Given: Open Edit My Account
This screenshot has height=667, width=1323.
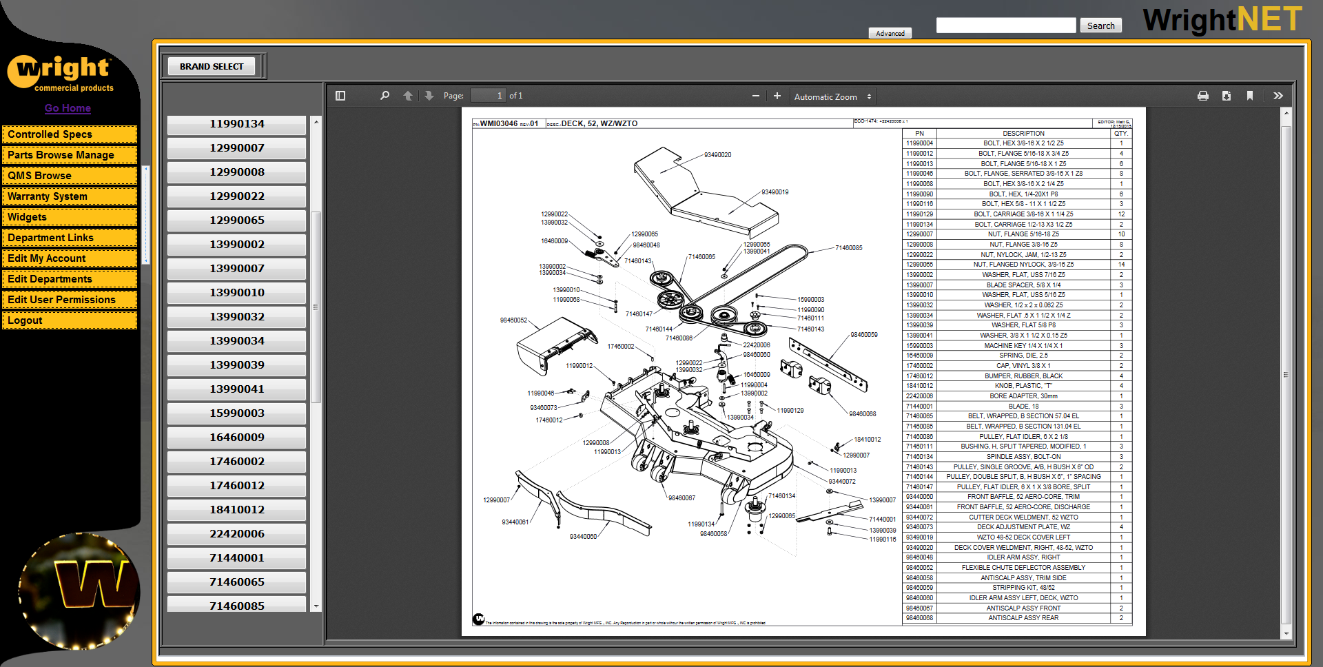Looking at the screenshot, I should 70,258.
